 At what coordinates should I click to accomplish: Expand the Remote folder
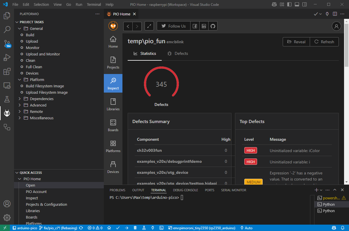(19, 111)
